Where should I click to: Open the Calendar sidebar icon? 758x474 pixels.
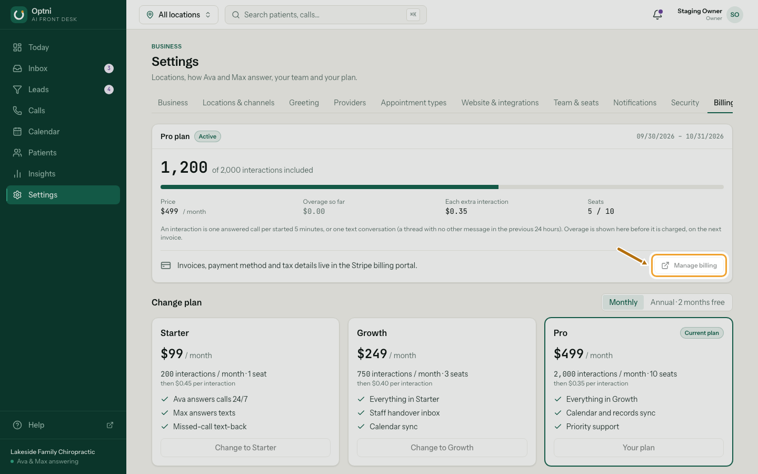pyautogui.click(x=17, y=132)
